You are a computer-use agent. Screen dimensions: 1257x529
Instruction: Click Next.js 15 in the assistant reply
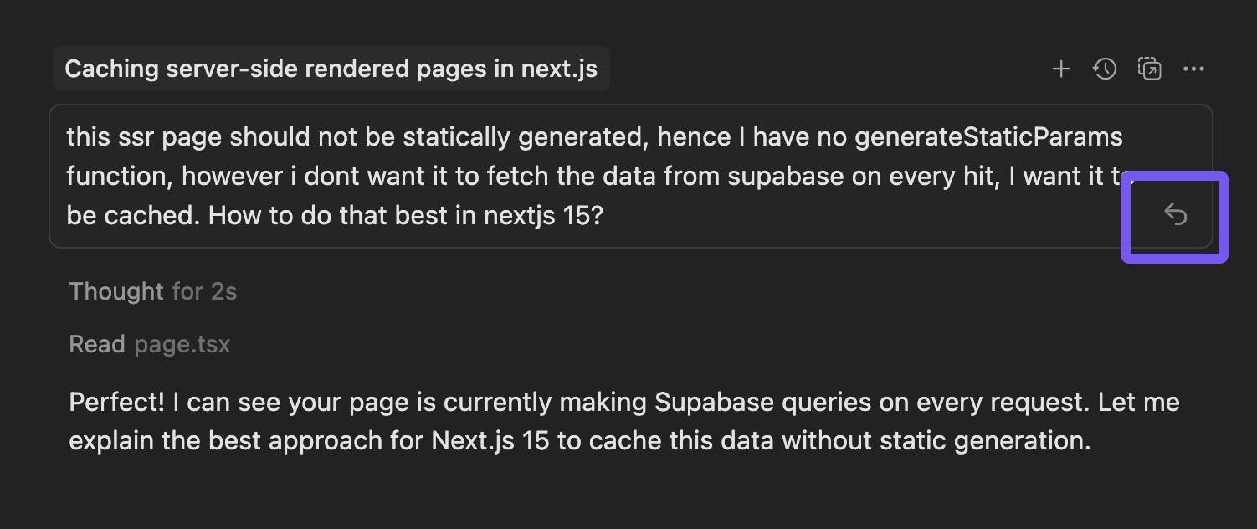490,440
